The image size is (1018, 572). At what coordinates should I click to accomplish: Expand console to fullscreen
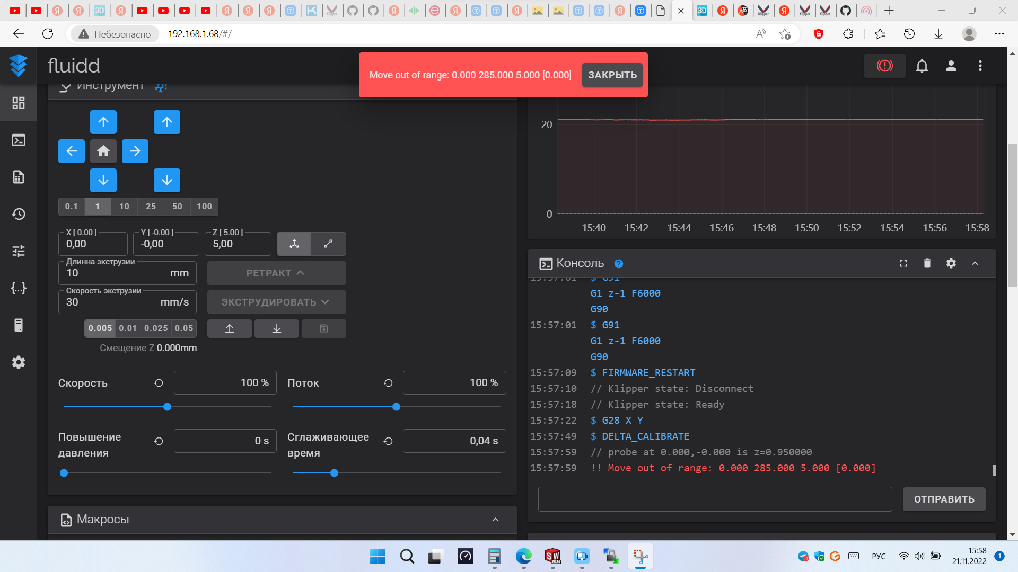[903, 263]
